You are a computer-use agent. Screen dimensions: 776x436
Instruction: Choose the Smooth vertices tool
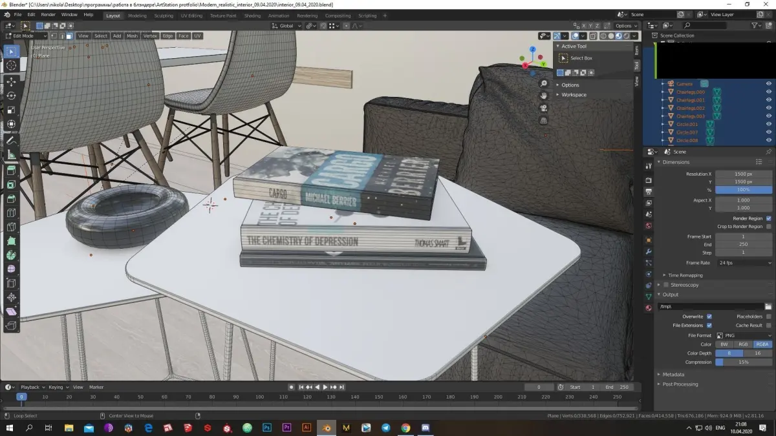12,269
